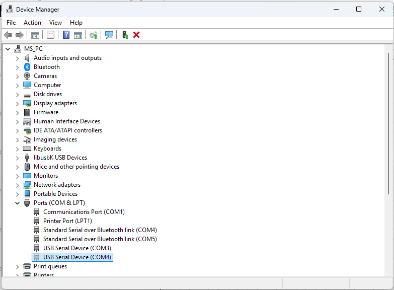Select Standard Serial over Bluetooth link (COM4)
Viewport: 394px width, 290px height.
pyautogui.click(x=100, y=230)
